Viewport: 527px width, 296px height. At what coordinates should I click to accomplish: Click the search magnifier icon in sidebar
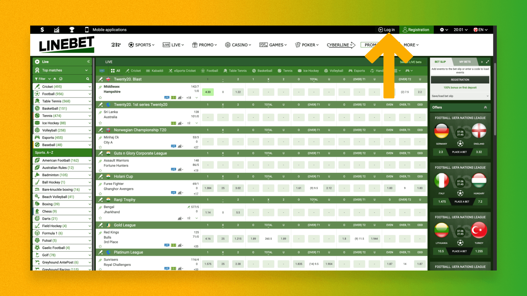[88, 79]
